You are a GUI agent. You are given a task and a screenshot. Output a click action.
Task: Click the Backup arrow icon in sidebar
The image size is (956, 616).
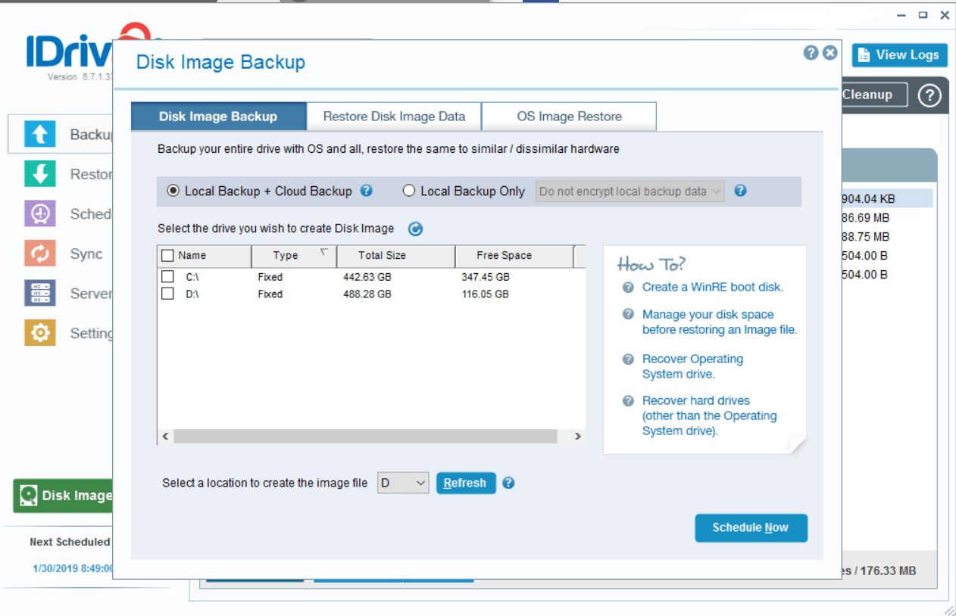coord(39,134)
